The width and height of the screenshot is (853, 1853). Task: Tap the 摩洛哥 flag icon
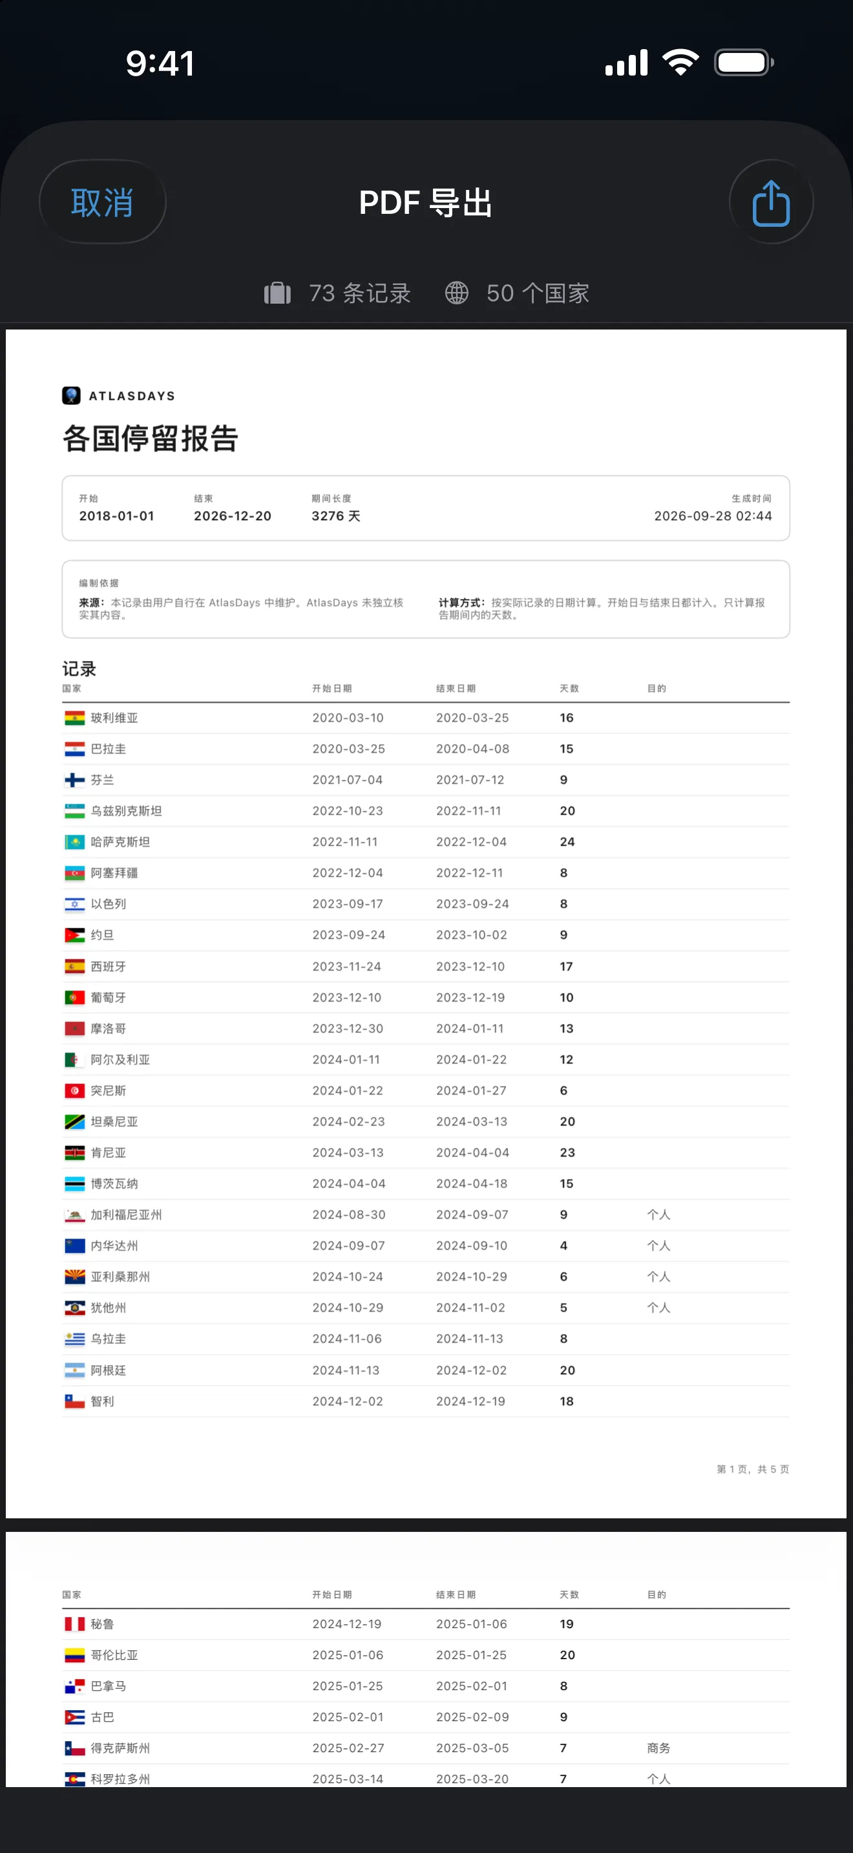[75, 1029]
